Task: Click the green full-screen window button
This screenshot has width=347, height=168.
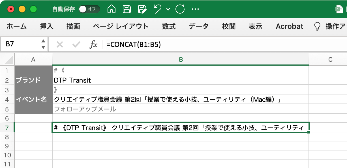Action: (x=33, y=9)
